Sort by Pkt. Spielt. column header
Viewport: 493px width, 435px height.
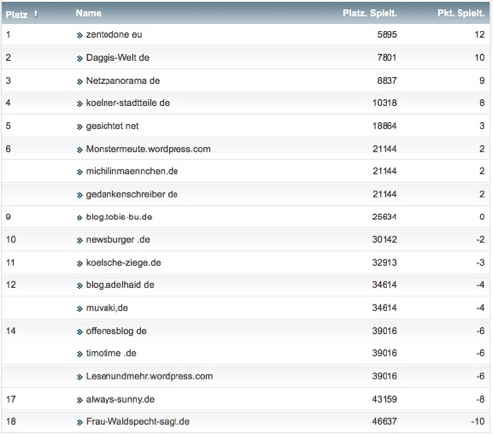coord(460,13)
